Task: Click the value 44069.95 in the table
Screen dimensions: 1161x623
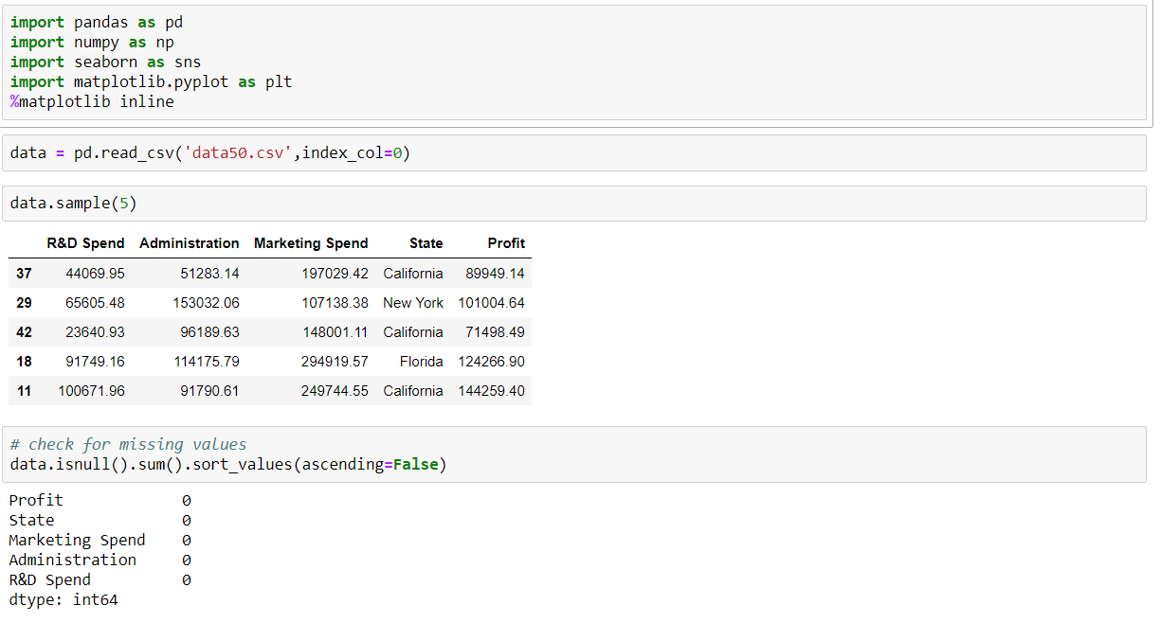Action: point(95,274)
